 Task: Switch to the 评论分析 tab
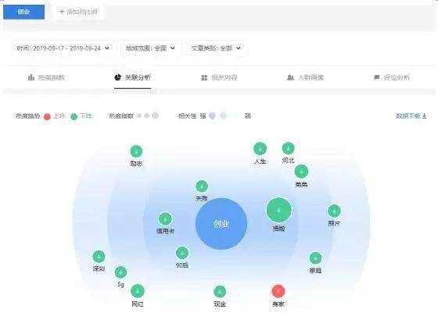(x=392, y=77)
